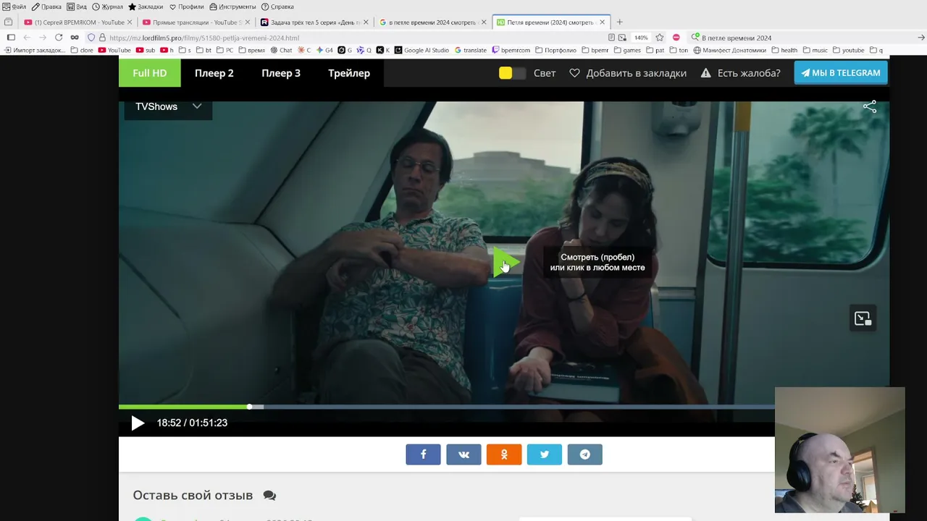This screenshot has height=521, width=927.
Task: Switch to the Сергей ВРЕМЯКОМ YouTube tab
Action: coord(78,22)
